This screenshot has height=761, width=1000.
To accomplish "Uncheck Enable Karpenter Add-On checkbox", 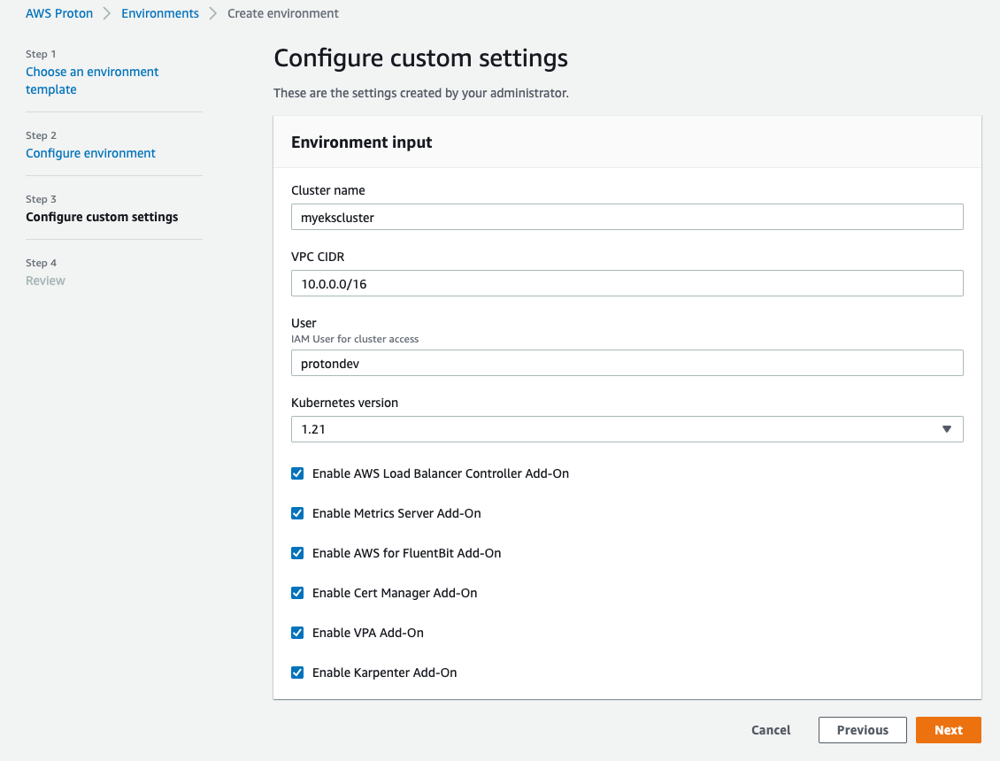I will [x=297, y=673].
